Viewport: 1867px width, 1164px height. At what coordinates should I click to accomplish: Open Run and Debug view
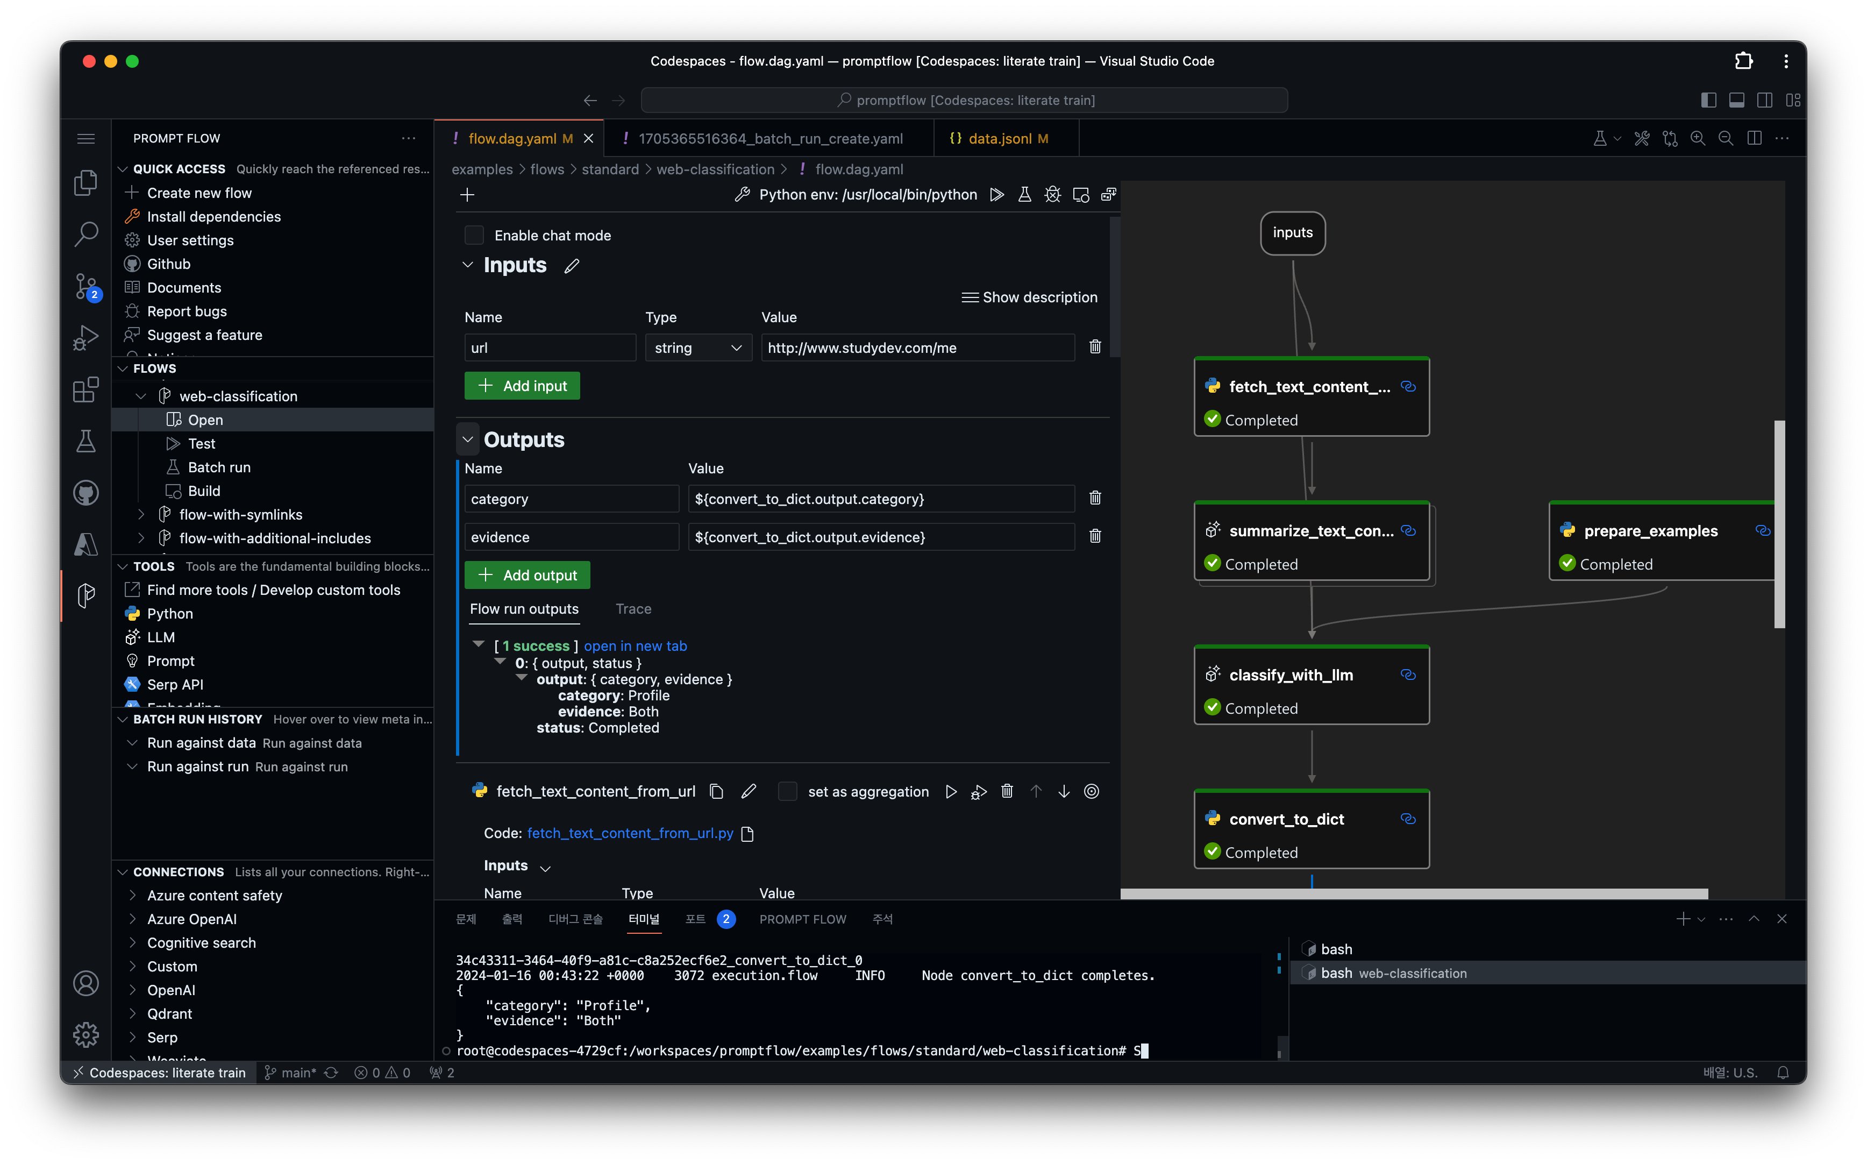pos(85,338)
